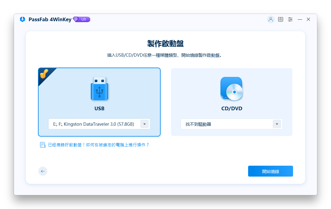331x209 pixels.
Task: Select the CD/DVD disc icon
Action: pos(232,89)
